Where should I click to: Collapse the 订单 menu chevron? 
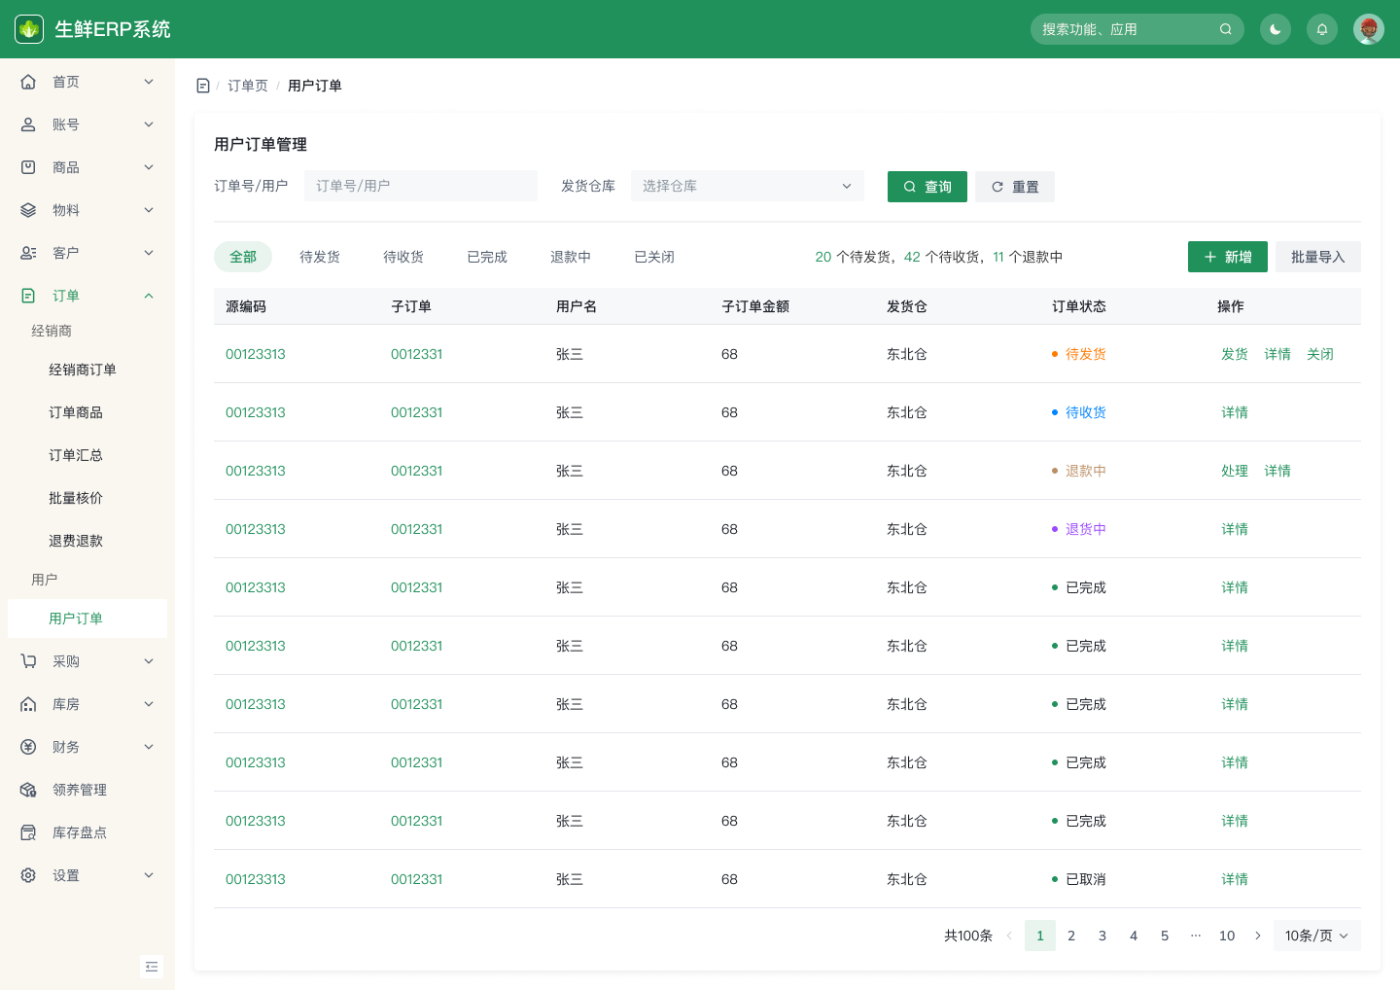point(149,296)
